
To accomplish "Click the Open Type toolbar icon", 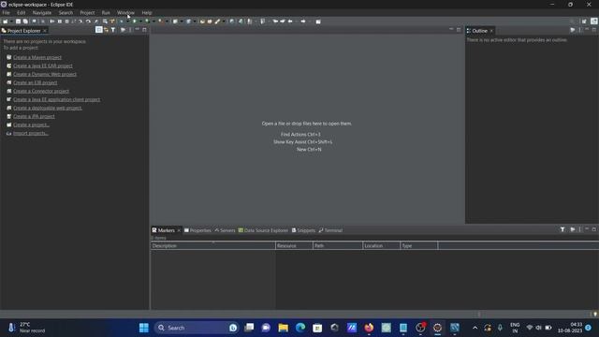I will [202, 22].
